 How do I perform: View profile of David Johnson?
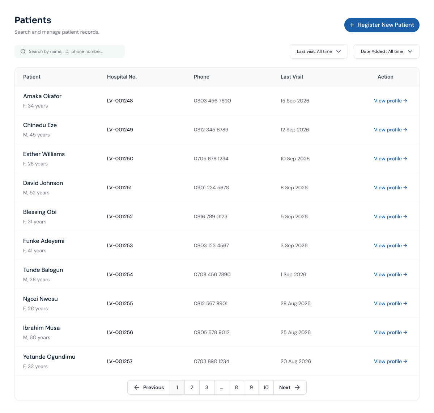(x=391, y=187)
